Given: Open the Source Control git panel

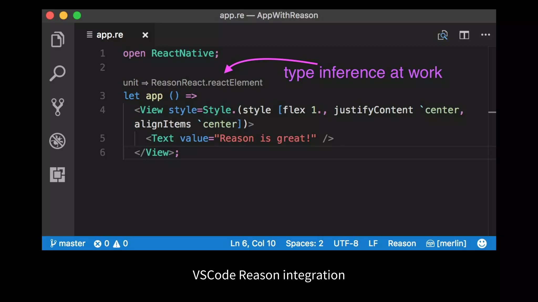Looking at the screenshot, I should tap(58, 107).
